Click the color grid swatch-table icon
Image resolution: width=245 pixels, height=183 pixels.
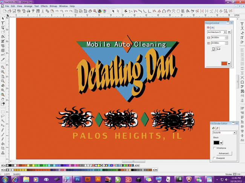point(100,11)
